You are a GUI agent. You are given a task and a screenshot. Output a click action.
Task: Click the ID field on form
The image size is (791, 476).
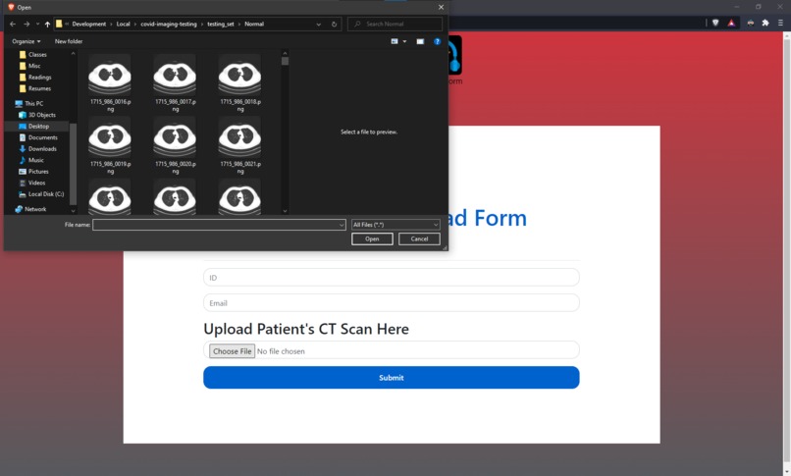click(392, 278)
